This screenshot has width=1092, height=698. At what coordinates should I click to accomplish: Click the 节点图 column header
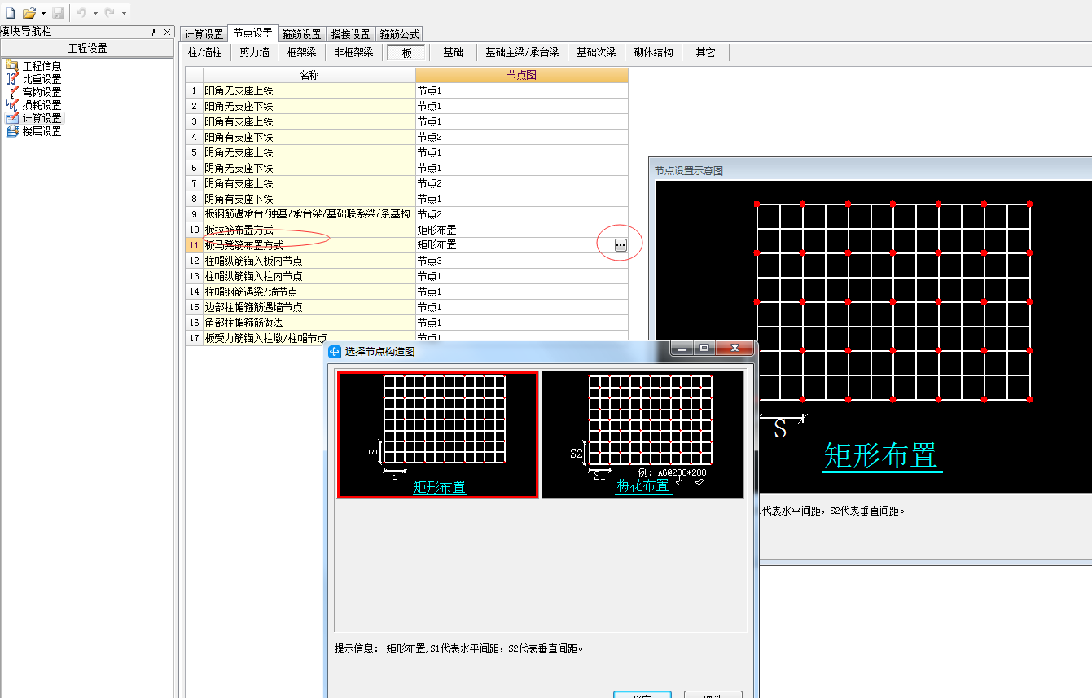522,75
